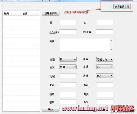Image resolution: width=137 pixels, height=114 pixels.
Task: Click the 姓 input field
Action: [68, 22]
